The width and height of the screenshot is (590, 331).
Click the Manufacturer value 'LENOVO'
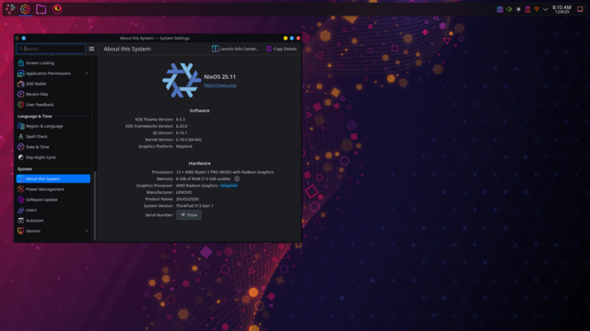coord(184,192)
